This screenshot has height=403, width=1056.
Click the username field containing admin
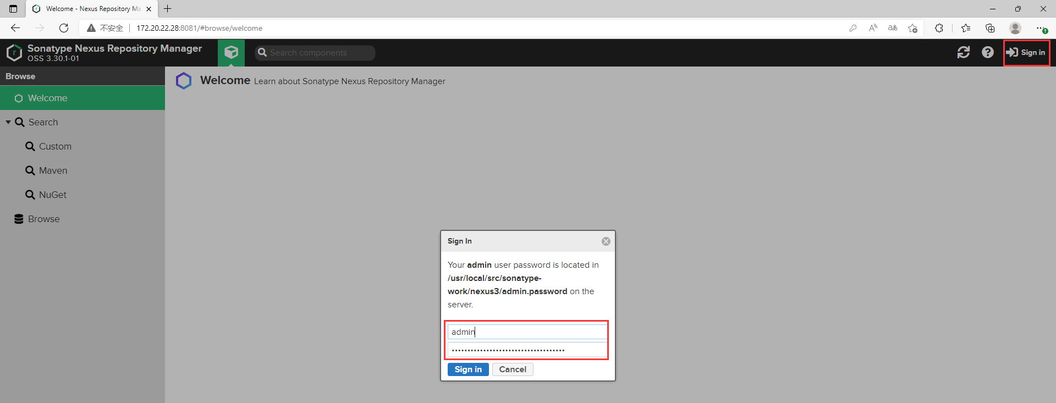point(527,332)
